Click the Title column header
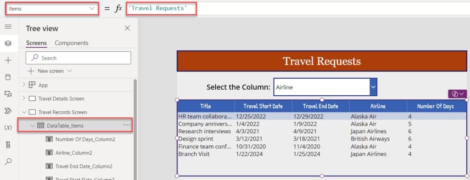Viewport: 470px width, 180px height. pos(206,106)
